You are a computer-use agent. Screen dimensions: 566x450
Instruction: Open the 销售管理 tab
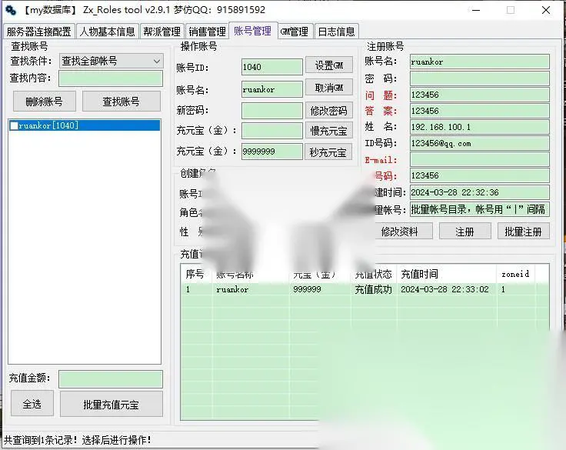click(207, 32)
